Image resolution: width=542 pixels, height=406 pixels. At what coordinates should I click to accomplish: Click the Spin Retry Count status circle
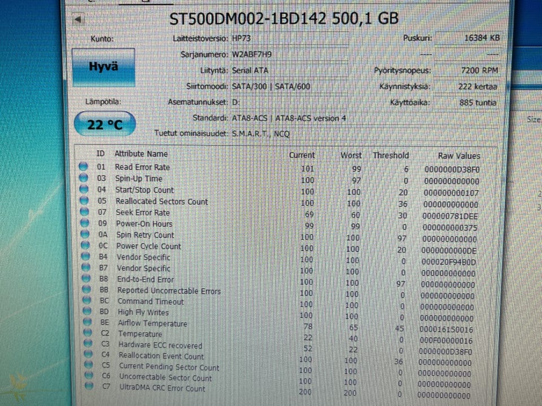click(85, 234)
